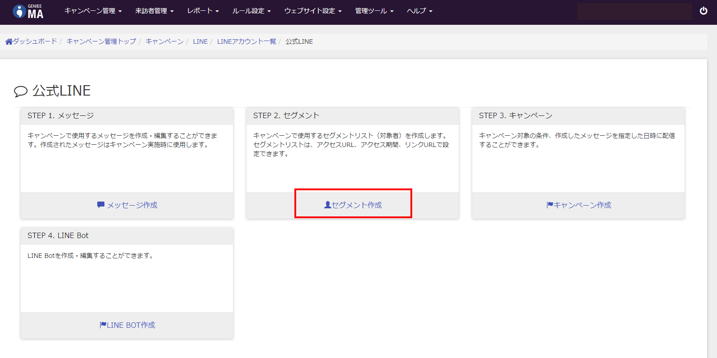Click the STEP 1. メッセージ heading
The image size is (717, 358).
pyautogui.click(x=61, y=116)
